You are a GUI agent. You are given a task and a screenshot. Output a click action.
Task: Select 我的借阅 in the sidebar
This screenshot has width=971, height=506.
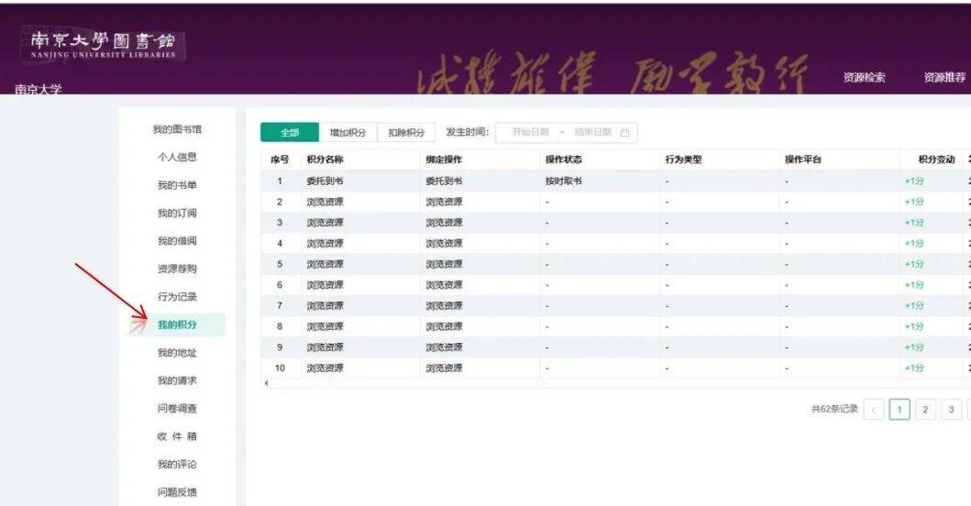pos(177,241)
